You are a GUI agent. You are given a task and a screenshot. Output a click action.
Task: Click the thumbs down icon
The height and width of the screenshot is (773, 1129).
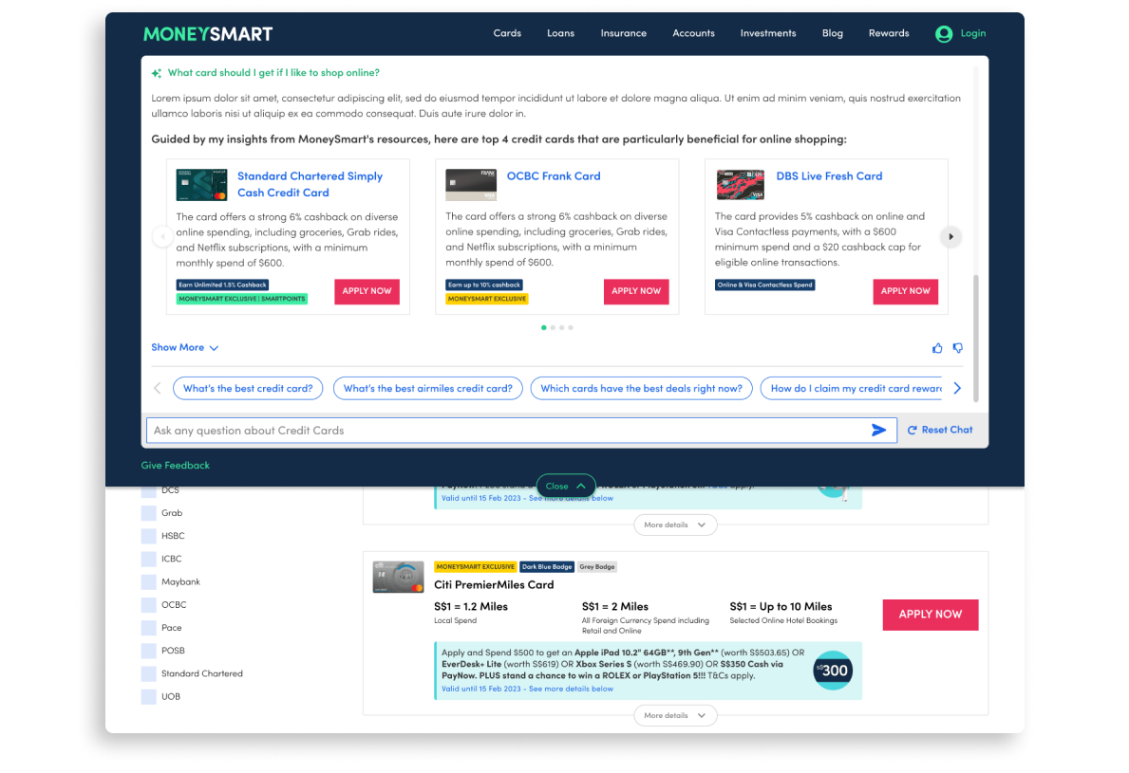click(x=958, y=348)
